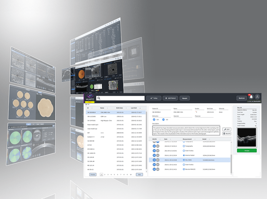The height and width of the screenshot is (199, 267).
Task: Open the WorkList menu
Action: coord(242,98)
